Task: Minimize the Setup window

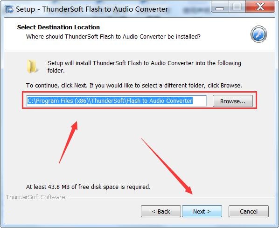Action: tap(220, 7)
